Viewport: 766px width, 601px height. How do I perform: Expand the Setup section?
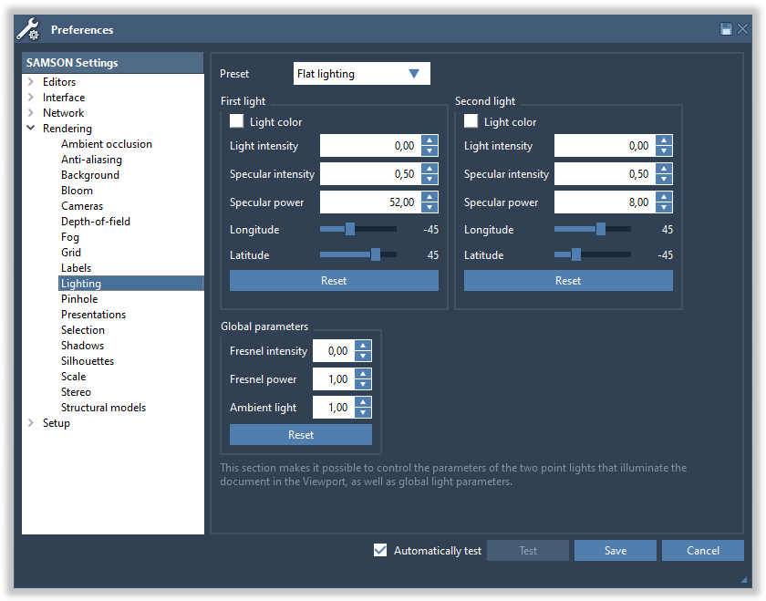[30, 422]
